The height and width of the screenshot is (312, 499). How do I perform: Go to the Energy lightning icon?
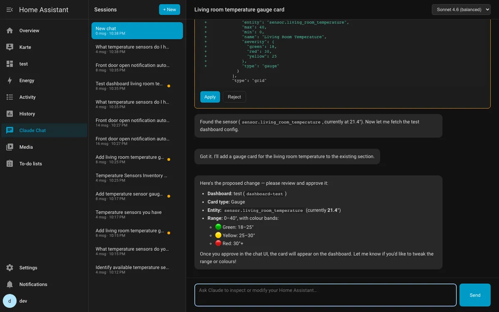pos(10,80)
